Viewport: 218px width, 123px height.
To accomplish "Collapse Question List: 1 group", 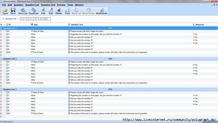I will click(1, 28).
